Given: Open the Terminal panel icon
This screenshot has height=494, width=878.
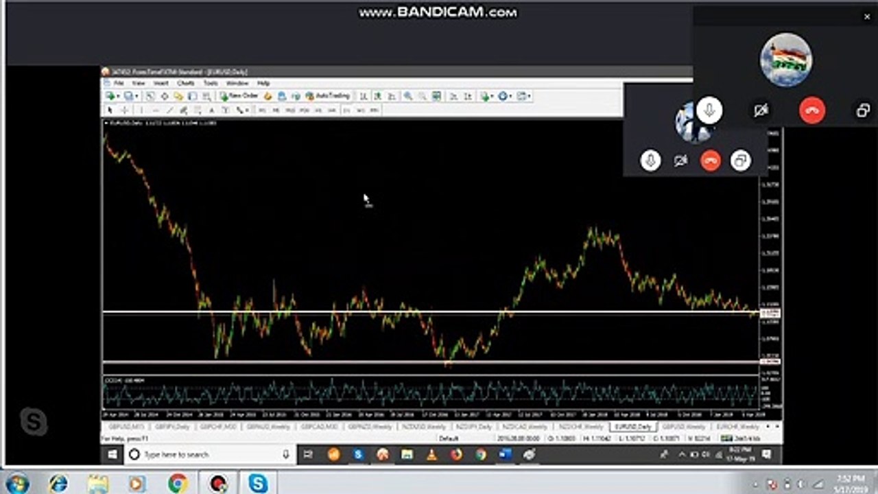Looking at the screenshot, I should [193, 96].
